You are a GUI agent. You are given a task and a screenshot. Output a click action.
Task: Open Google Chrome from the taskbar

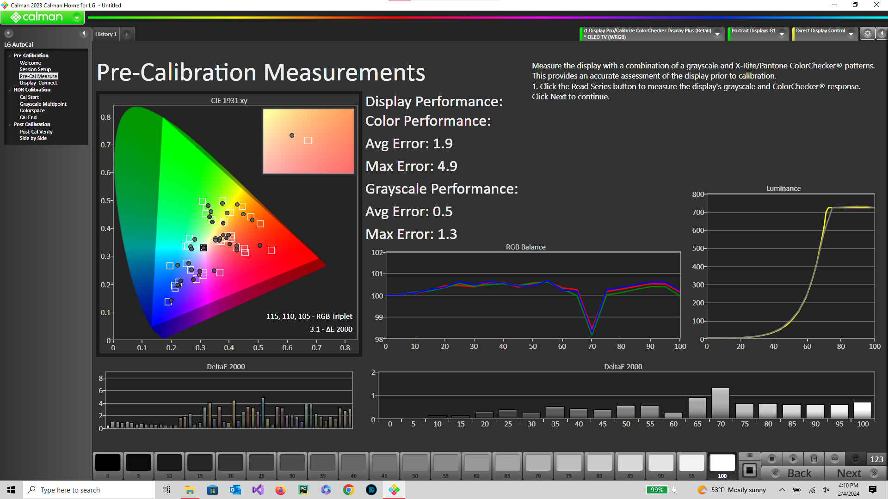pos(349,490)
